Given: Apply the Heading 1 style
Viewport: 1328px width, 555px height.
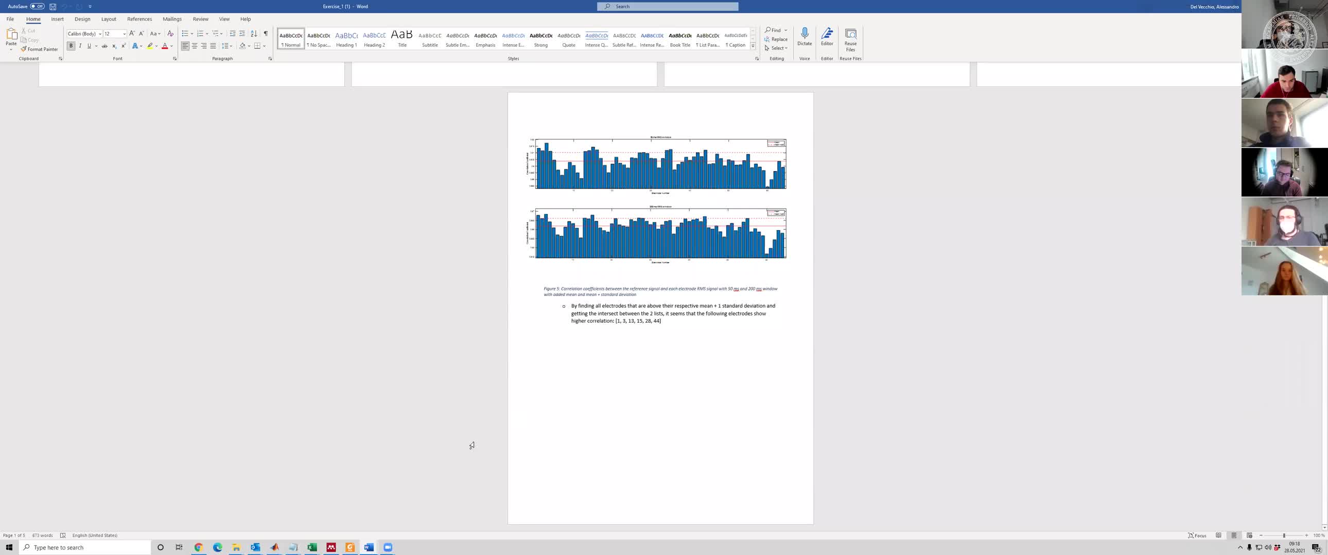Looking at the screenshot, I should 346,39.
